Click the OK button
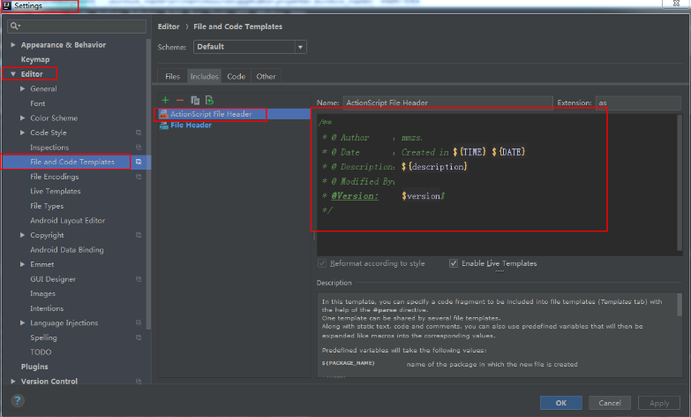Image resolution: width=691 pixels, height=417 pixels. 561,403
